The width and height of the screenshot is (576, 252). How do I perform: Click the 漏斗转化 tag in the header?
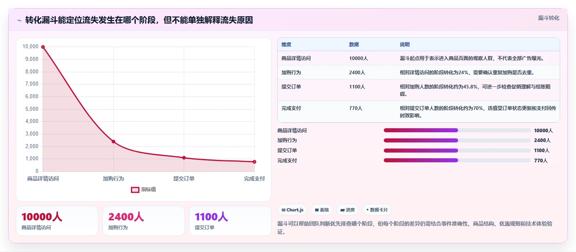click(x=548, y=18)
